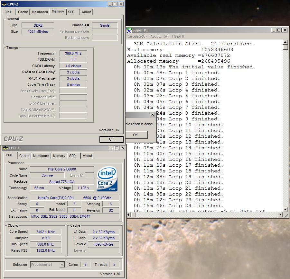This screenshot has width=290, height=279.
Task: Minimize the Super PI window
Action: 274,30
